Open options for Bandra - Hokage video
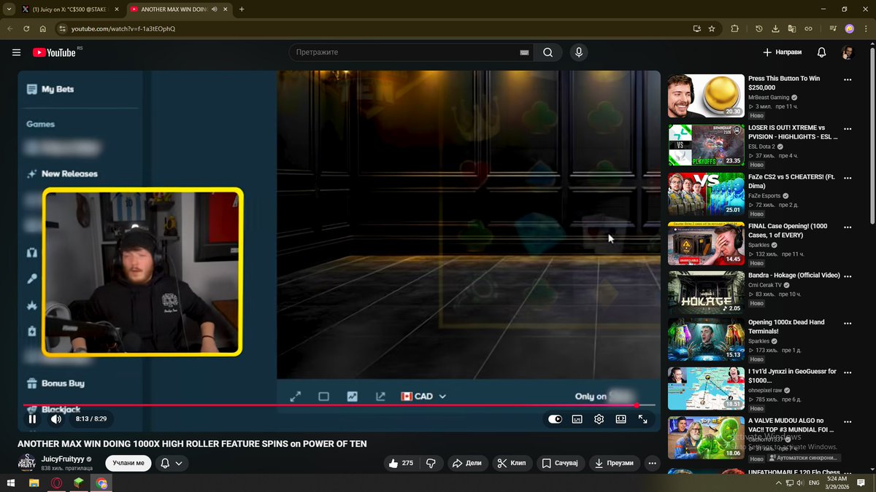The width and height of the screenshot is (876, 492). 848,276
